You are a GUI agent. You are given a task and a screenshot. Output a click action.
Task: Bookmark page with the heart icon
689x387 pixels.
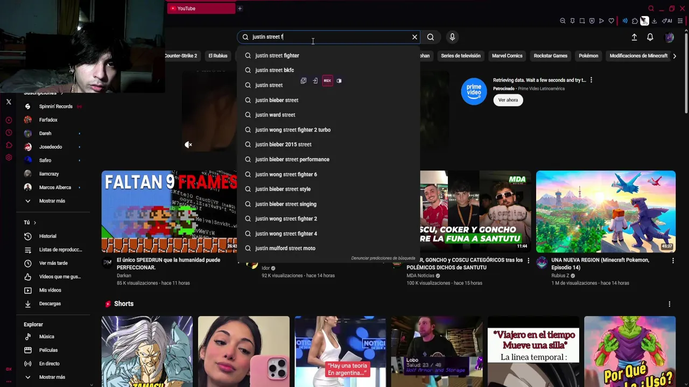coord(611,21)
